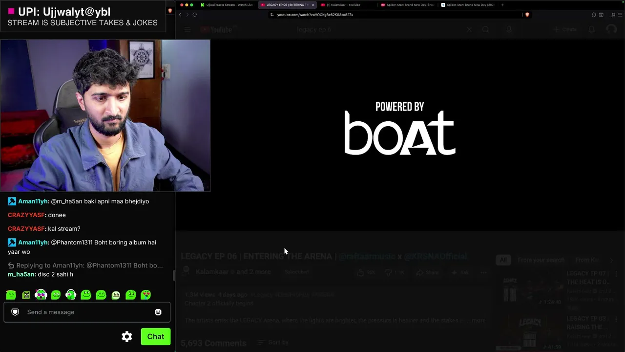The width and height of the screenshot is (625, 352).
Task: Open the comments Sort by menu
Action: (274, 343)
